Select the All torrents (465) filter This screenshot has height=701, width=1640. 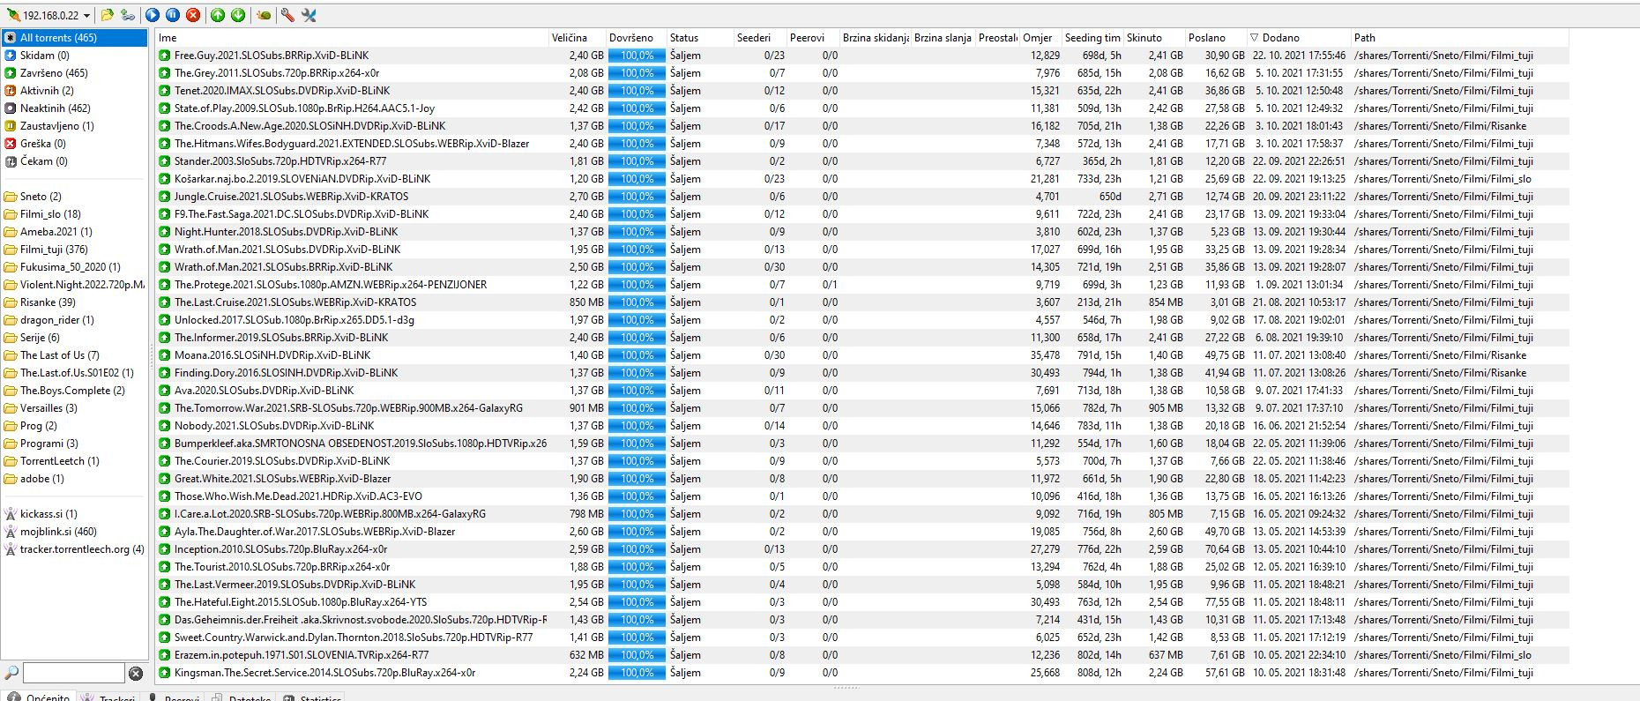(75, 38)
